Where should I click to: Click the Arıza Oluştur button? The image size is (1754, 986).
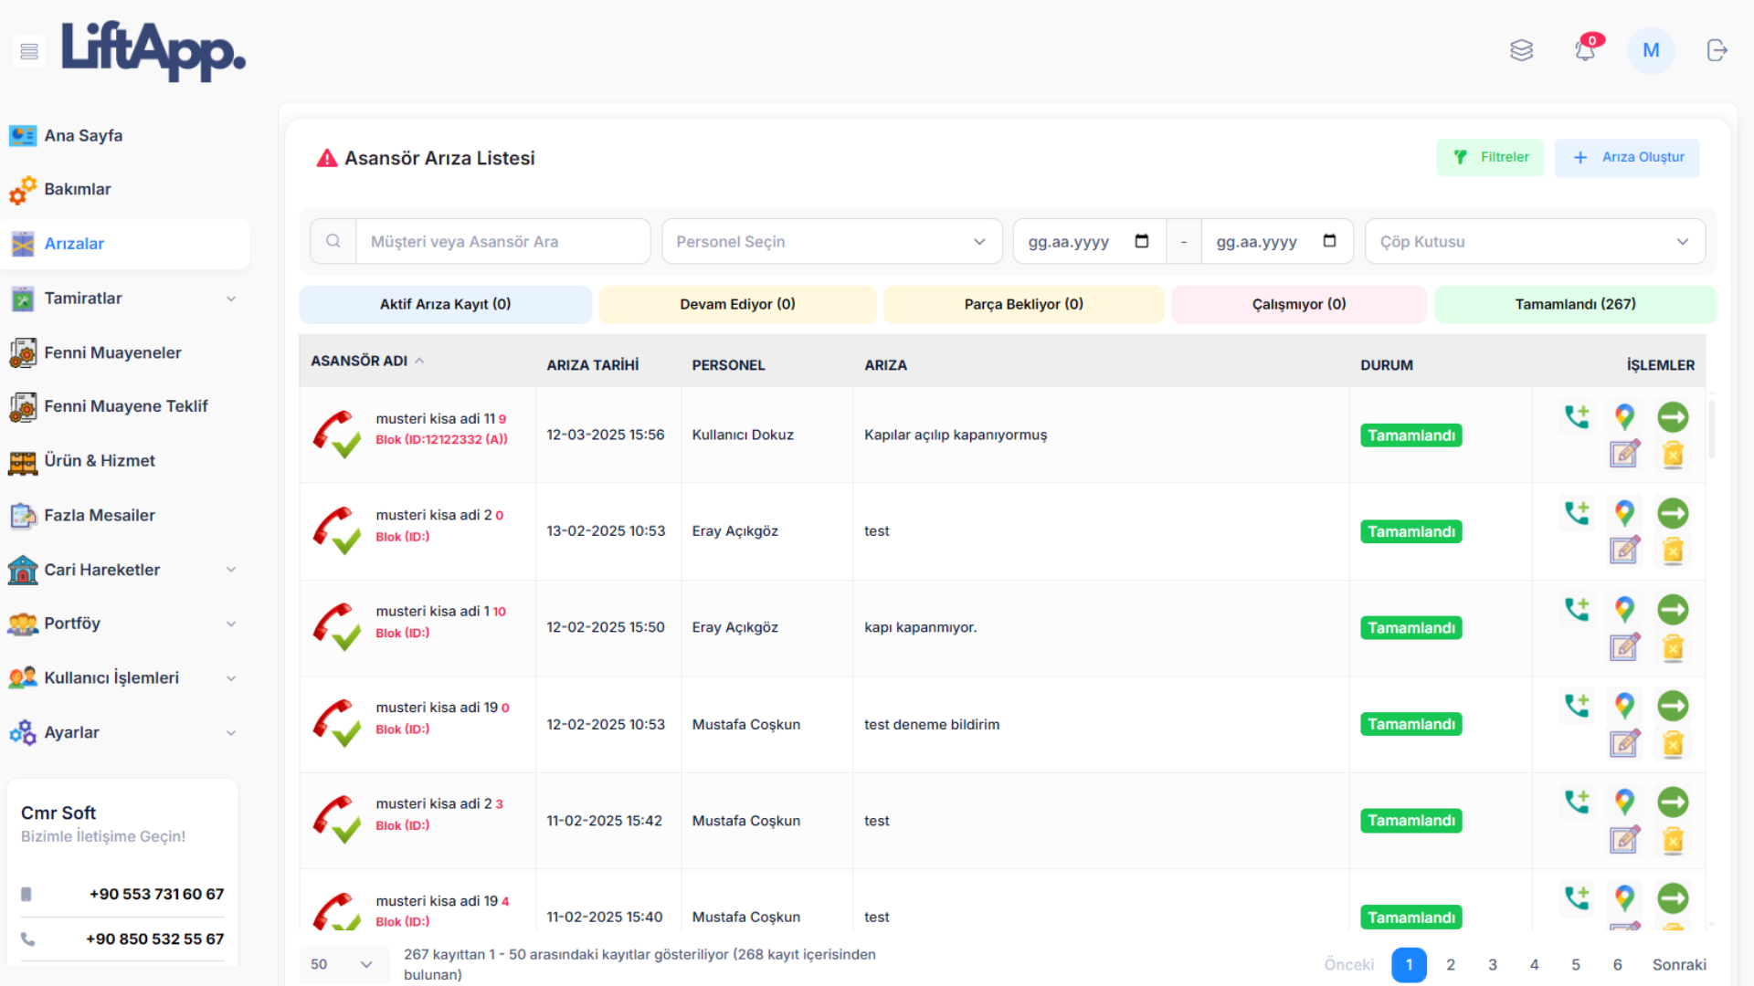pyautogui.click(x=1627, y=157)
